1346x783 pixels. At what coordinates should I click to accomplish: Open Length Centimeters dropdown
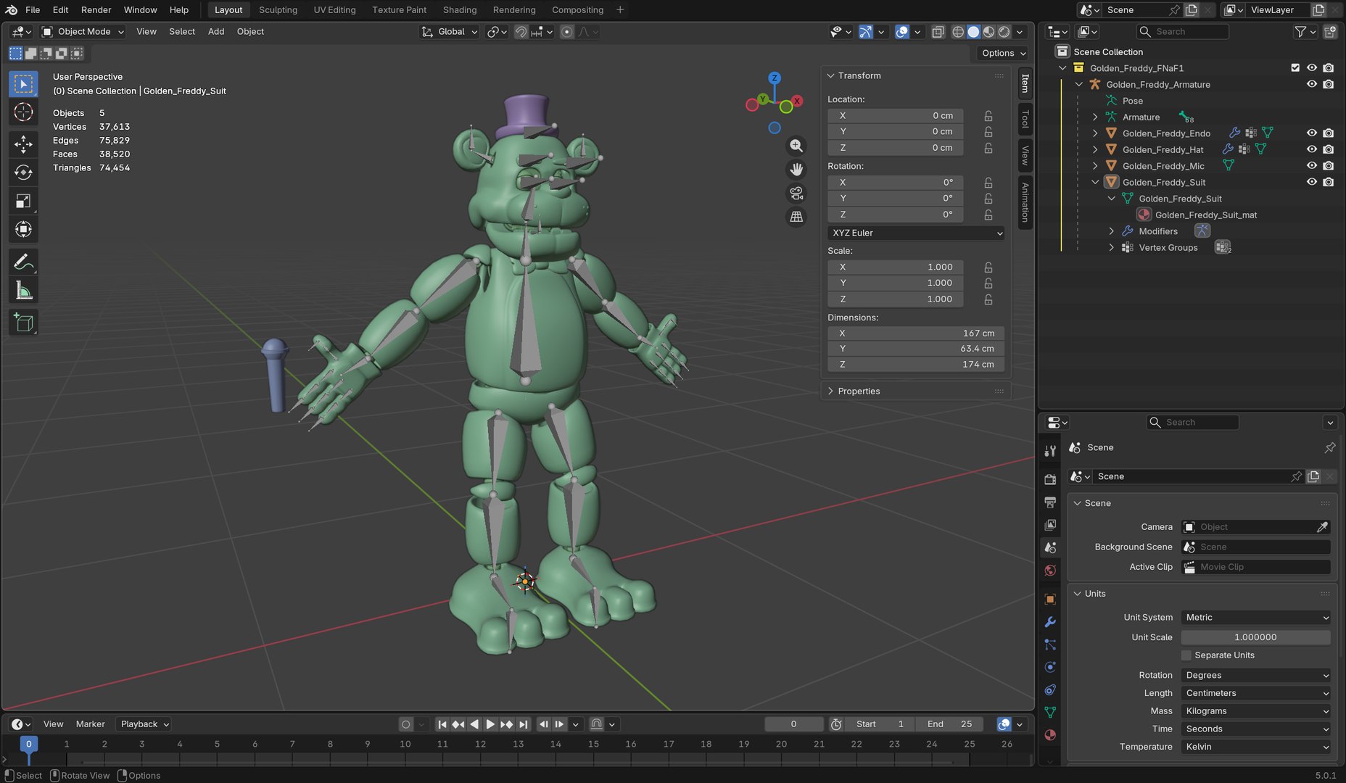click(x=1256, y=693)
